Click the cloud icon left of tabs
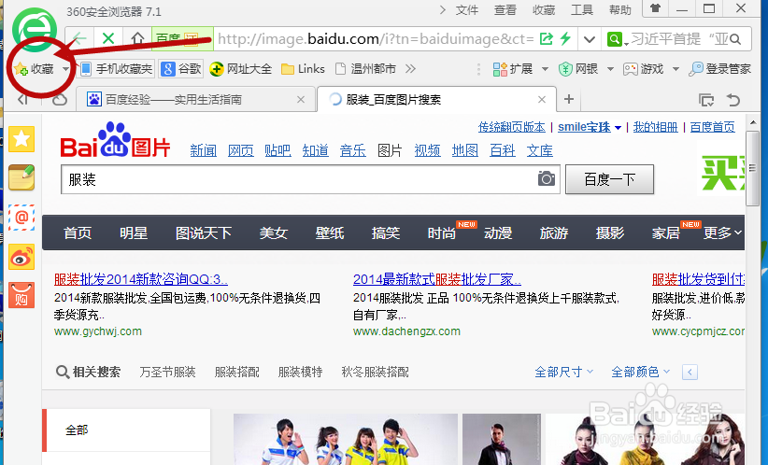 pos(59,100)
